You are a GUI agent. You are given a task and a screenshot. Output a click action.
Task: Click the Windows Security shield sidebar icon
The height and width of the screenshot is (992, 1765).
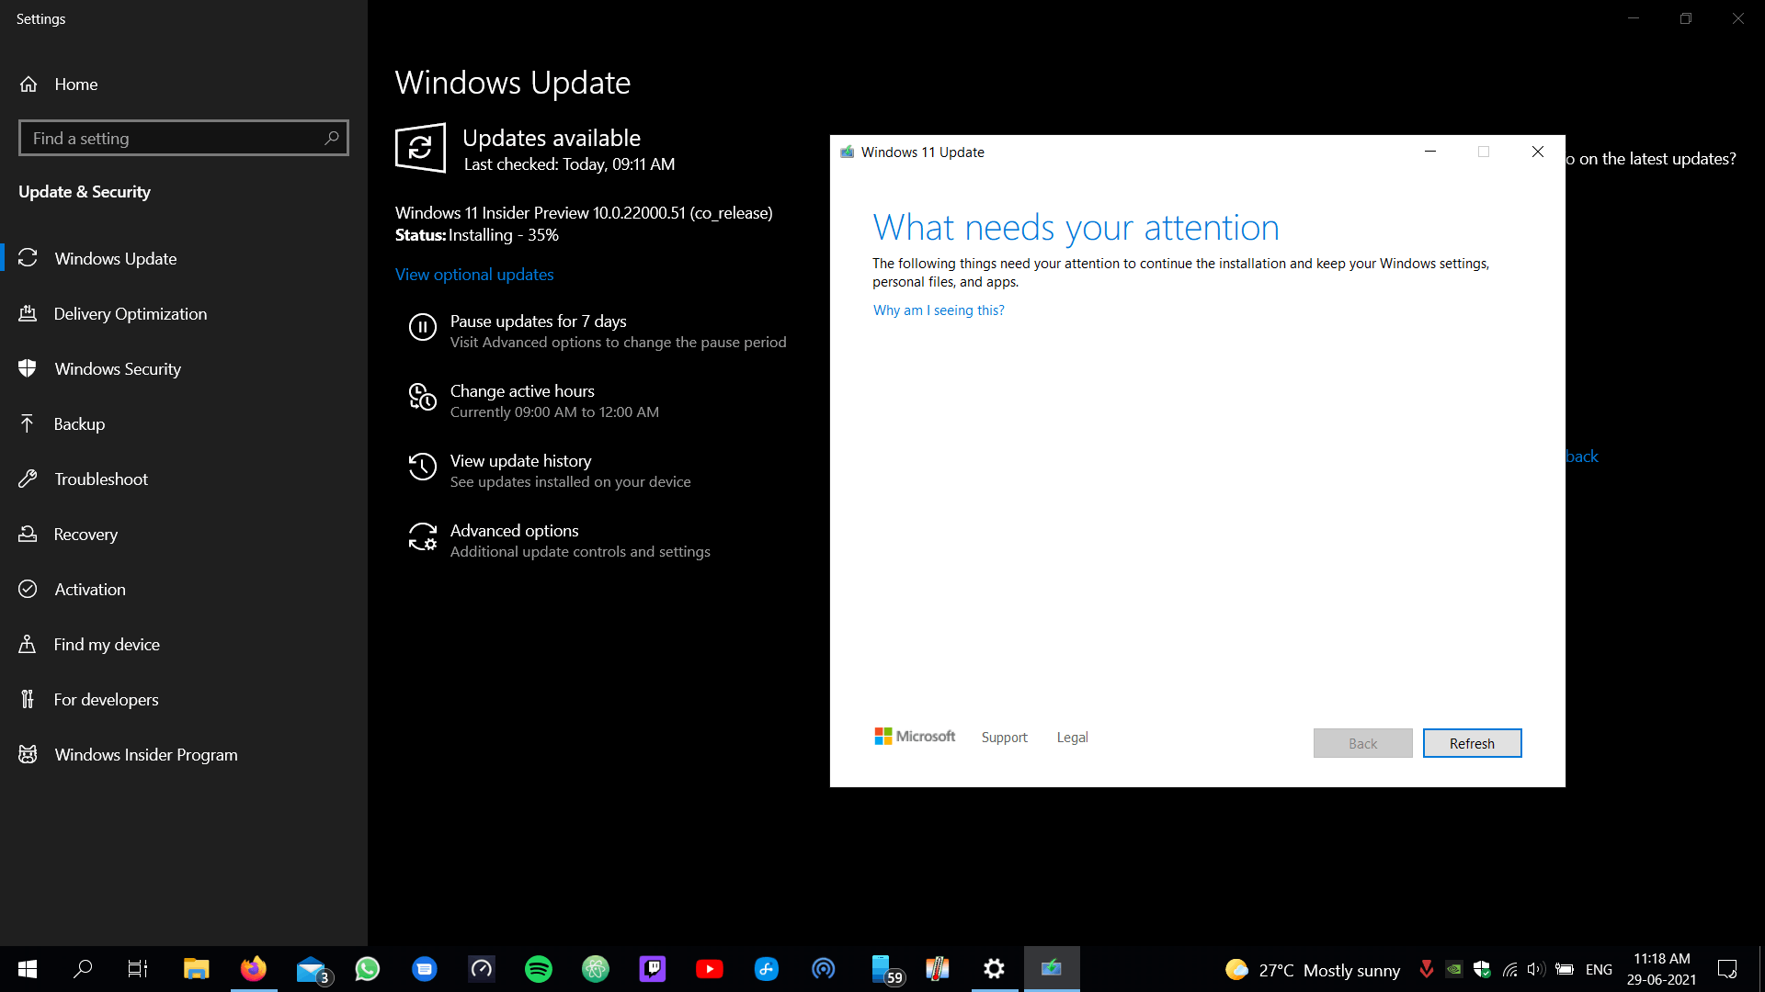[x=28, y=368]
